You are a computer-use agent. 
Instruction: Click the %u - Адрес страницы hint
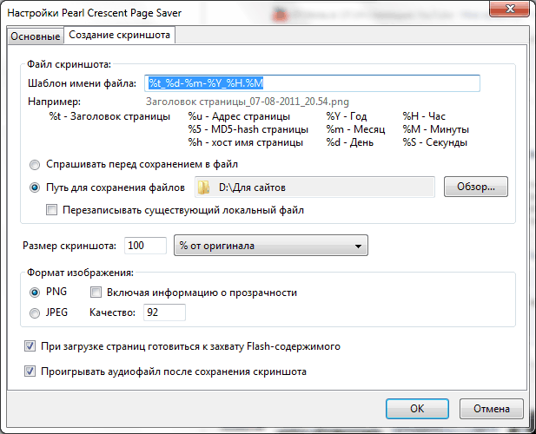[x=239, y=116]
